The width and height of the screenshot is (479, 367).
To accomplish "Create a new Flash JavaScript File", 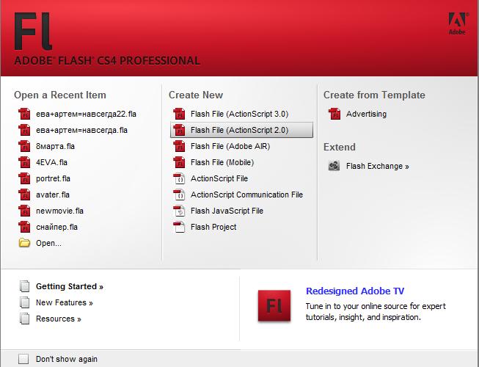I will [x=227, y=211].
